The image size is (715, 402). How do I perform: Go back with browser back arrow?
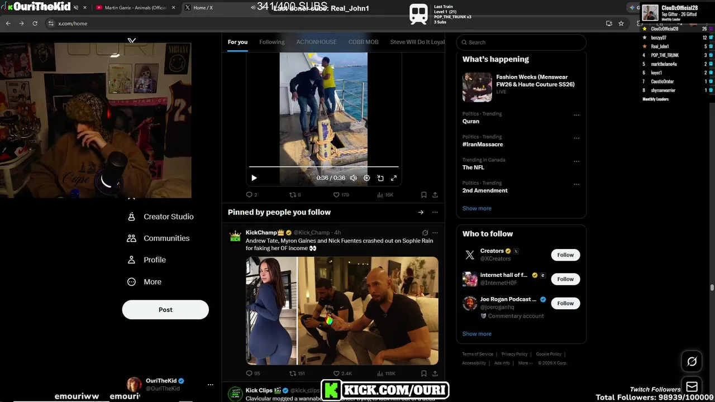(8, 23)
